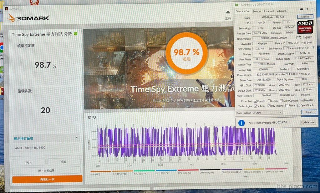320x193 pixels.
Task: Click the Memory Type GDDR6 (Micron) field
Action: pos(266,64)
